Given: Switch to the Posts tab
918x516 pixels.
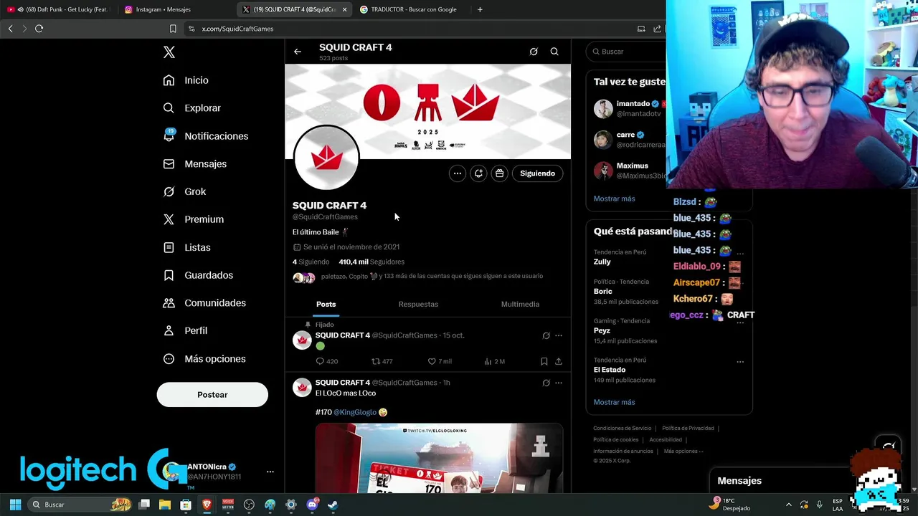Looking at the screenshot, I should [x=326, y=305].
